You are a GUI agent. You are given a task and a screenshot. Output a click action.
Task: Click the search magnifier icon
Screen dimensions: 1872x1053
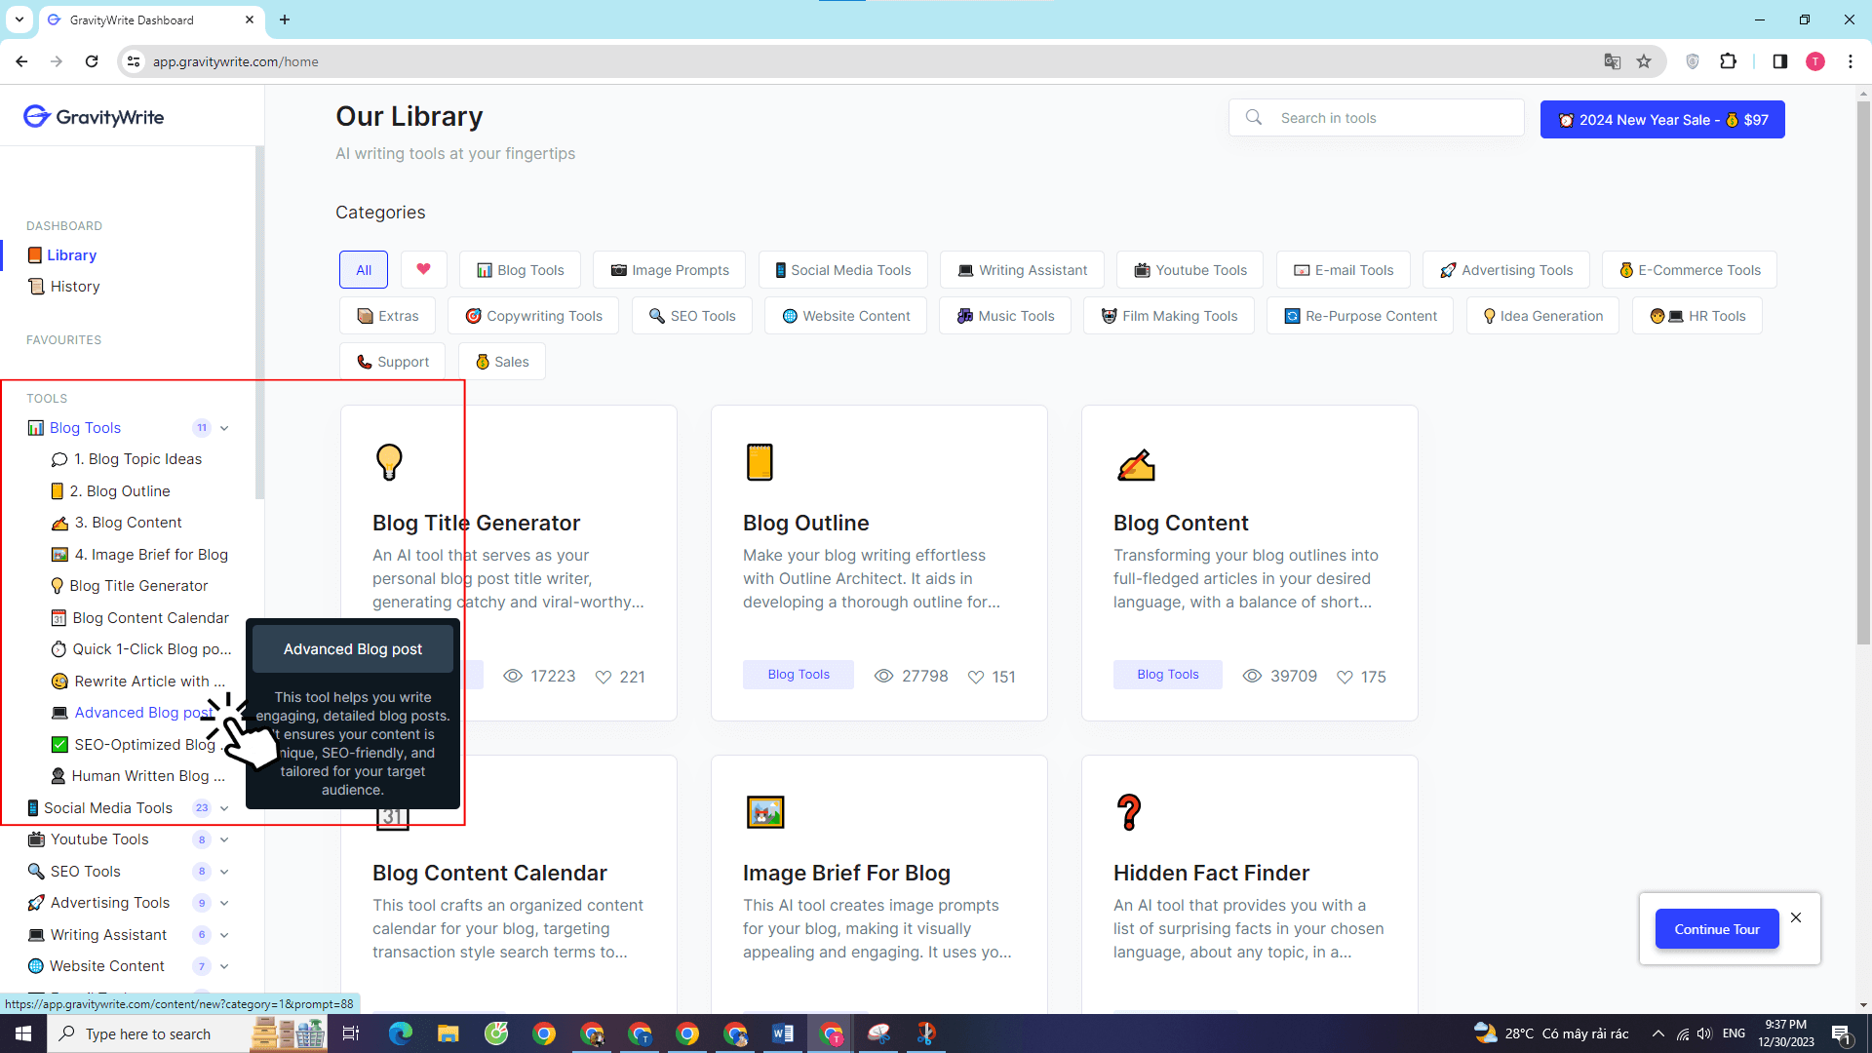(1254, 117)
